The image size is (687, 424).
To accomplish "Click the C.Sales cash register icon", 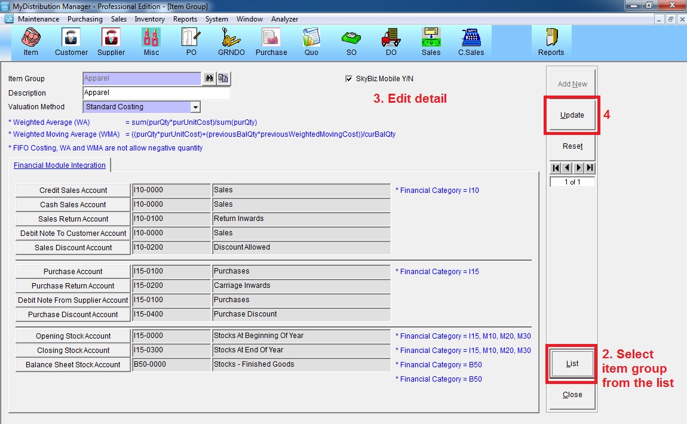I will pos(471,42).
